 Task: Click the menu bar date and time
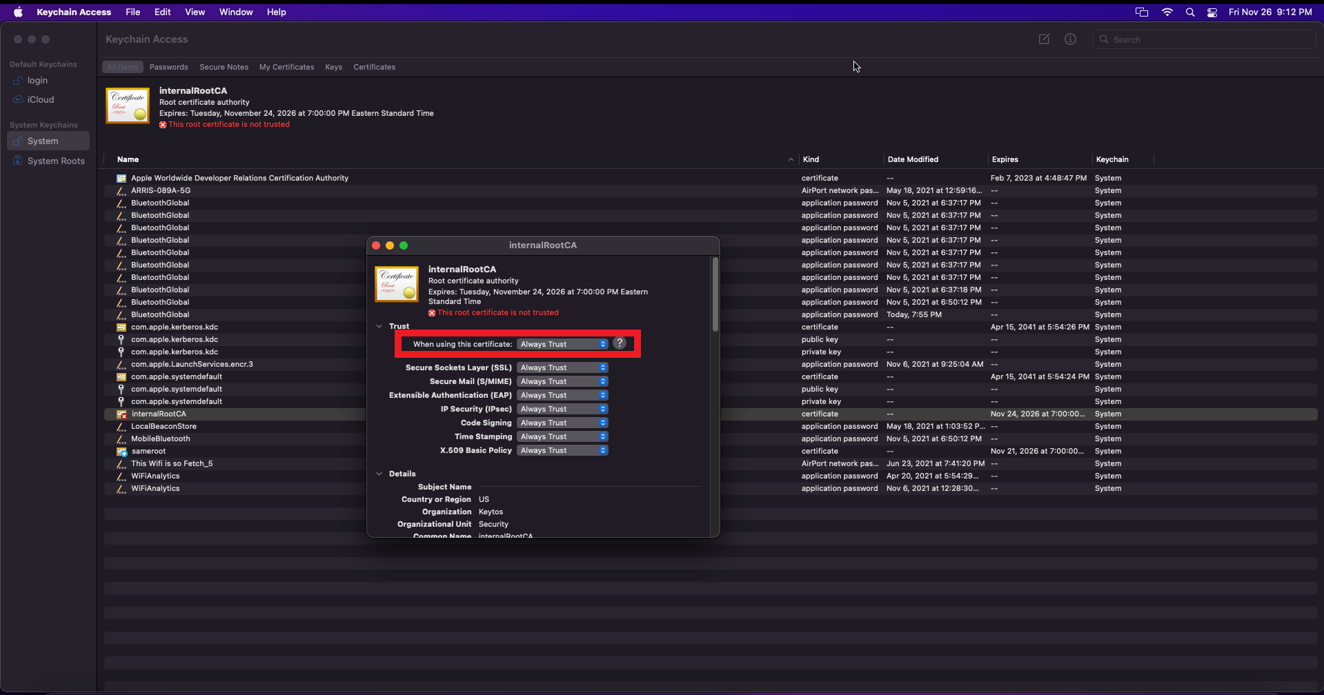pos(1270,12)
